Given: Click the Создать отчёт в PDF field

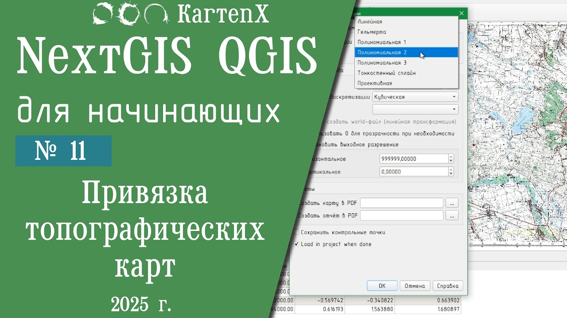Looking at the screenshot, I should pos(402,216).
